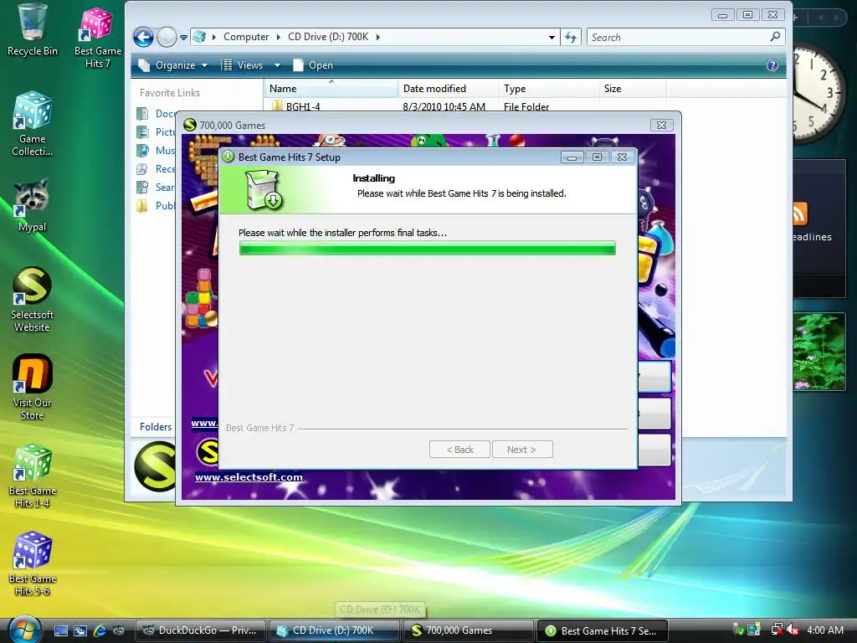Open the Selectsoft Website desktop shortcut
The width and height of the screenshot is (857, 643).
tap(32, 300)
